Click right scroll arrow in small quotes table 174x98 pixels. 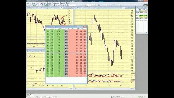pos(147,33)
